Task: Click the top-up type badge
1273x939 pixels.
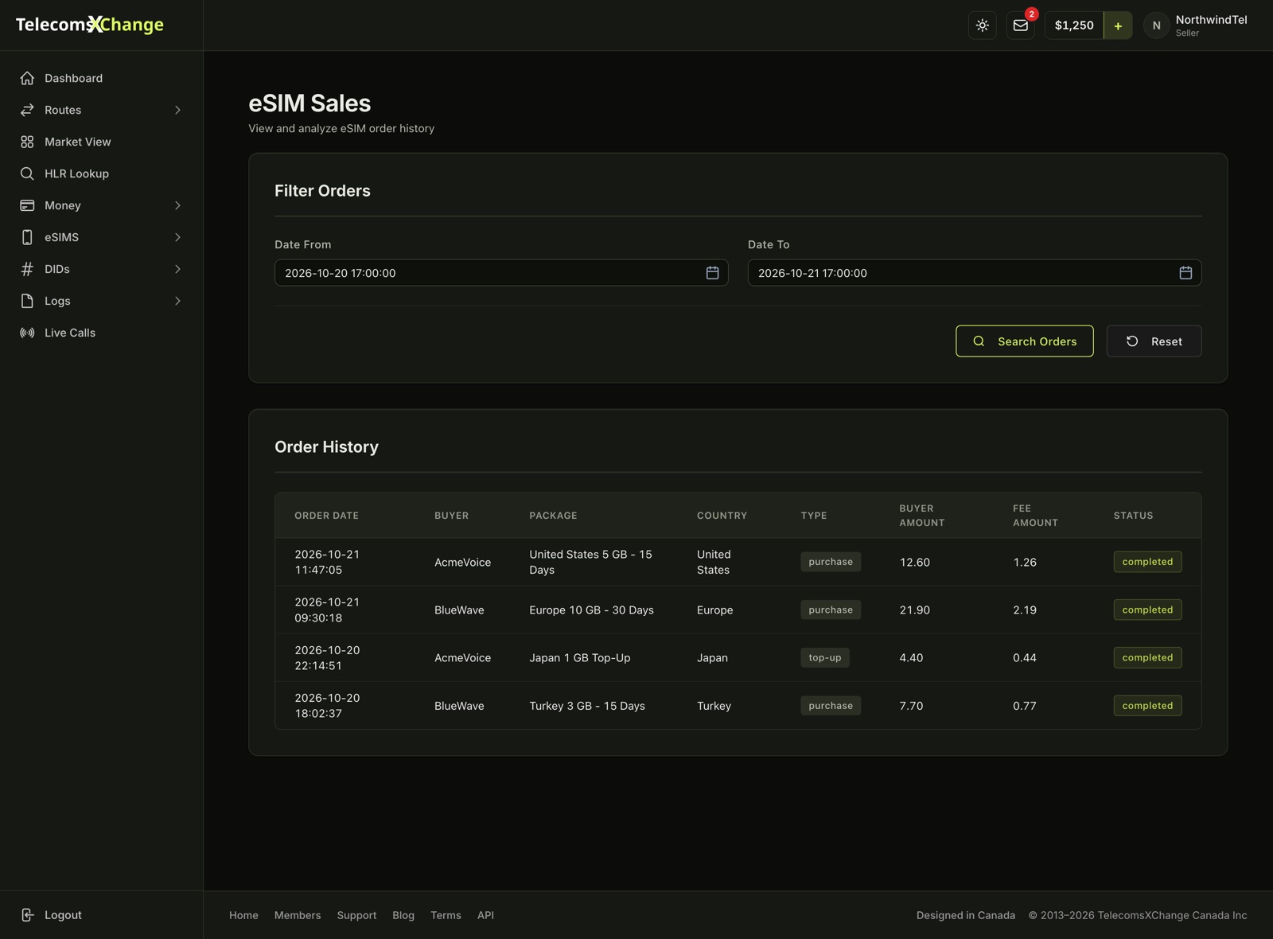Action: coord(824,658)
